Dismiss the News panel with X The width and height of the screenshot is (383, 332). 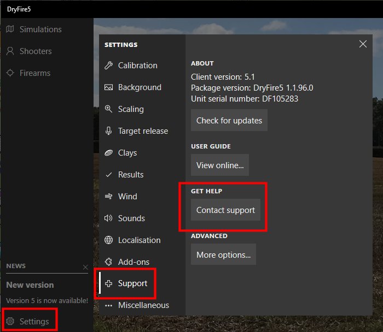coord(85,267)
